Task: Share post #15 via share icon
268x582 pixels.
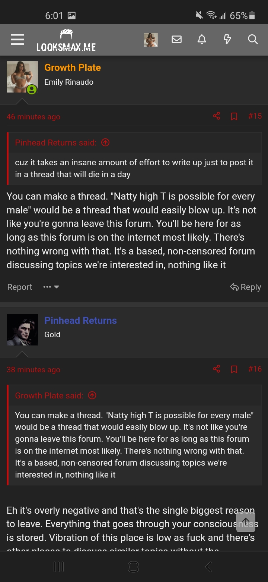Action: coord(217,116)
